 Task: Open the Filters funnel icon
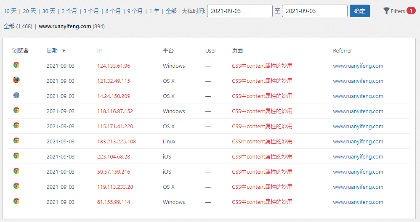tap(386, 11)
